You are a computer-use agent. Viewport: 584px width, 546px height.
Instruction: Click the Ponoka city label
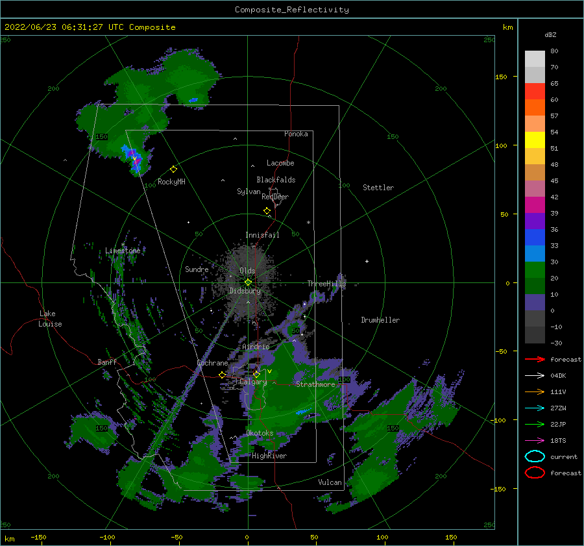coord(296,134)
